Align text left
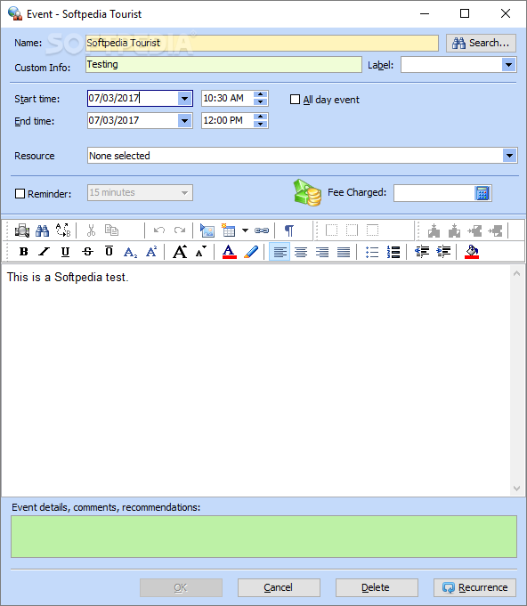The image size is (527, 606). click(280, 252)
